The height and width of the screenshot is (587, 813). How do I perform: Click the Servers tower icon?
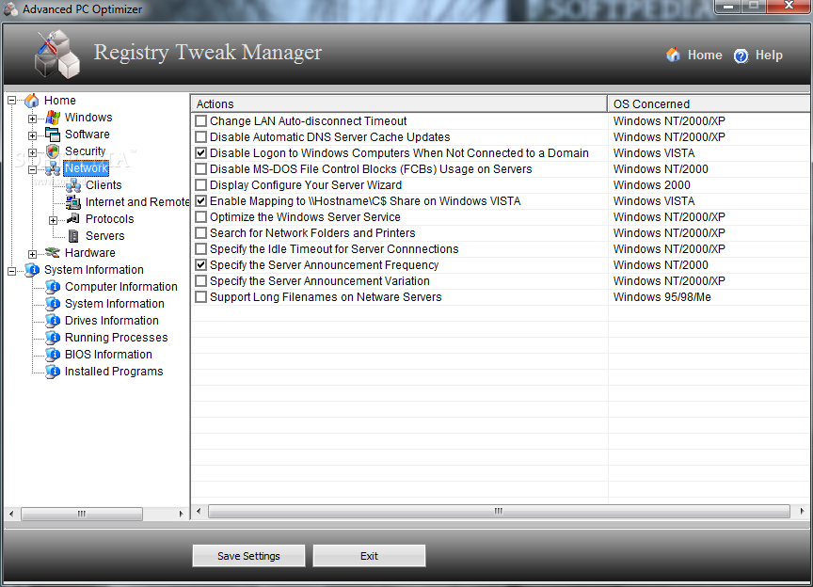coord(73,236)
